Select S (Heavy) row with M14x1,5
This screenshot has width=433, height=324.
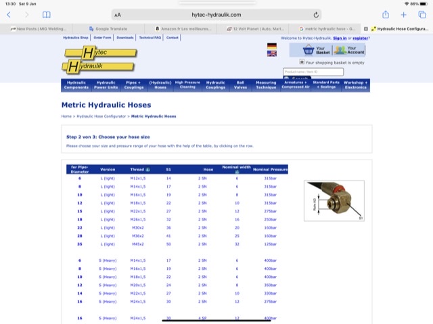click(177, 260)
